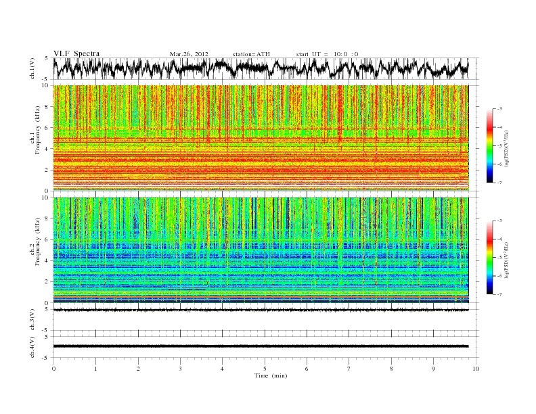Image resolution: width=536 pixels, height=414 pixels.
Task: Click the "-7" value on the ch.2 color bar
Action: click(x=499, y=294)
